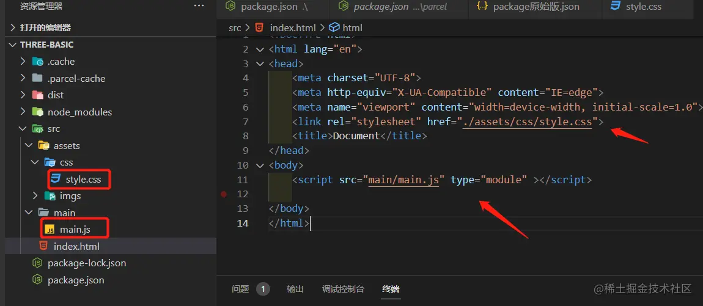Collapse the assets folder chevron
The width and height of the screenshot is (703, 306).
29,145
